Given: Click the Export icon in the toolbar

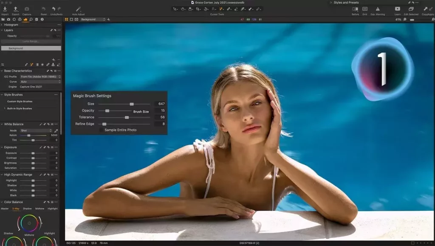Looking at the screenshot, I should [x=16, y=9].
